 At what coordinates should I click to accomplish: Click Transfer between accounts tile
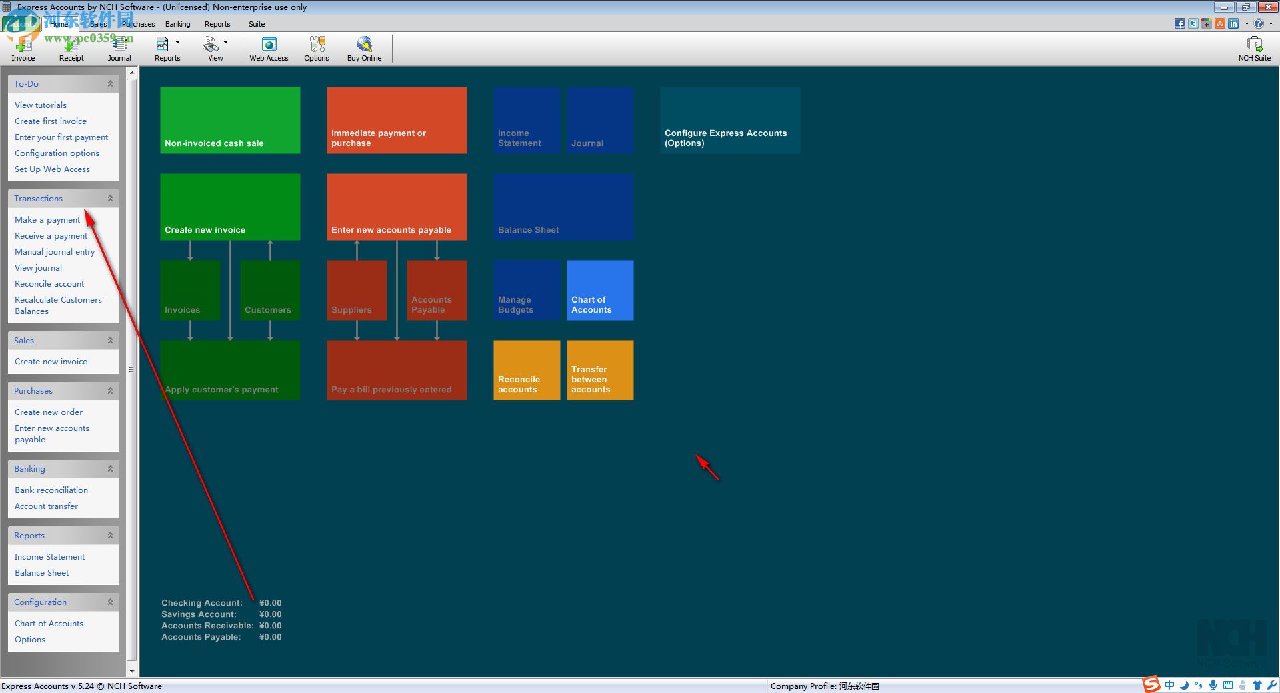pyautogui.click(x=600, y=370)
